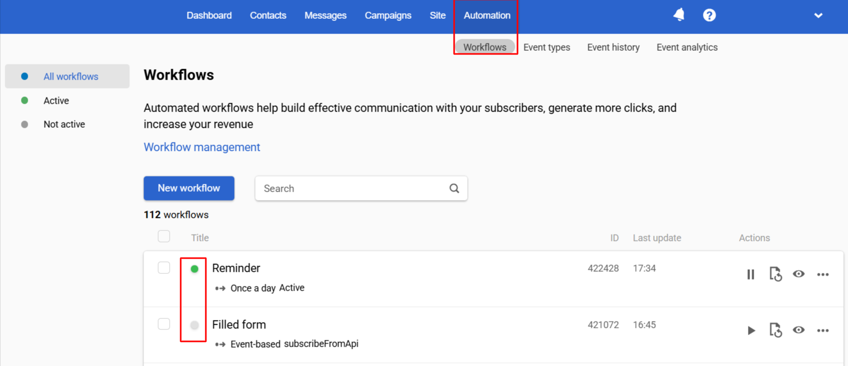
Task: Click the ID 422428
Action: tap(603, 268)
